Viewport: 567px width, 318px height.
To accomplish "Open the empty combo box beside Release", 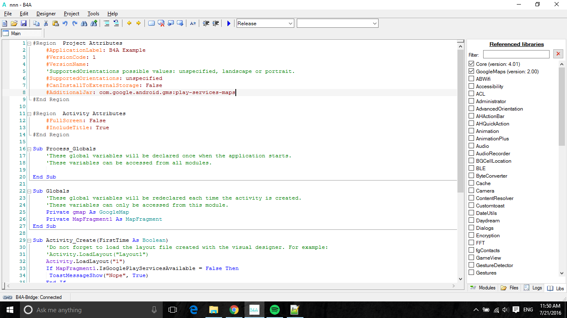I will pyautogui.click(x=337, y=24).
